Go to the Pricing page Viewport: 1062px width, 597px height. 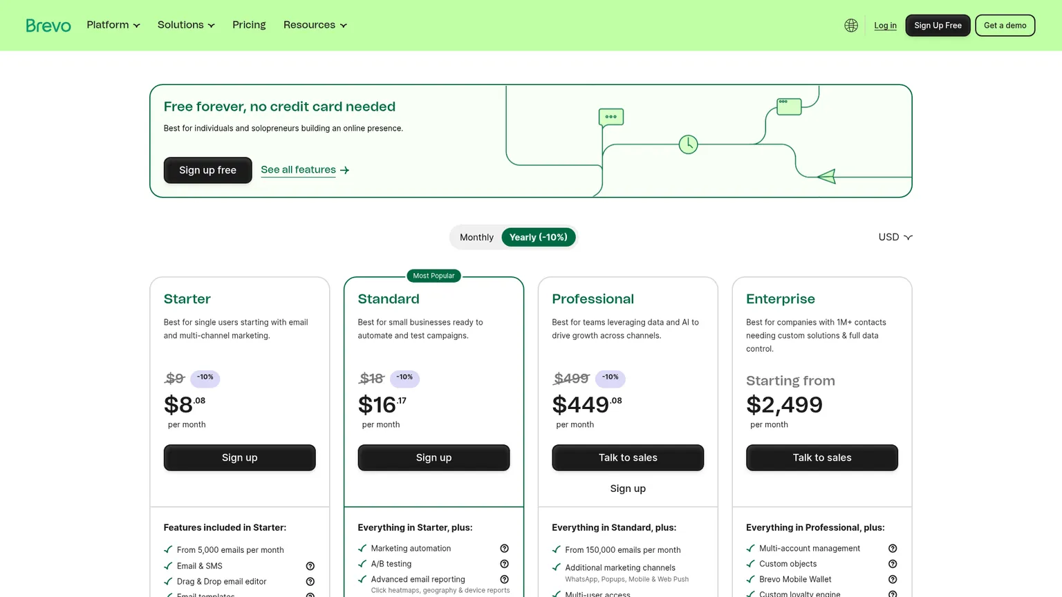click(x=249, y=25)
